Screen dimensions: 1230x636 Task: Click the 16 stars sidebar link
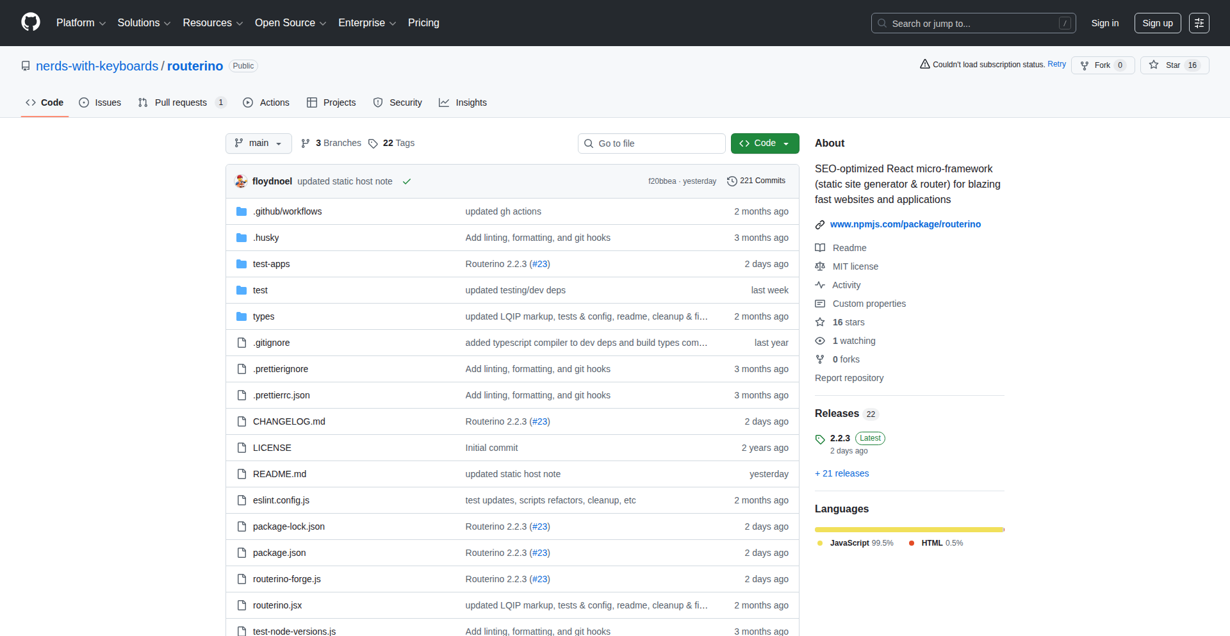(848, 322)
